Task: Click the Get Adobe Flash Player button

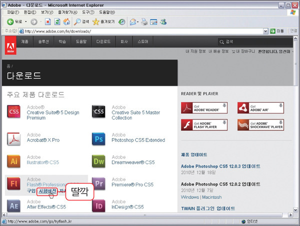Action: click(x=204, y=125)
